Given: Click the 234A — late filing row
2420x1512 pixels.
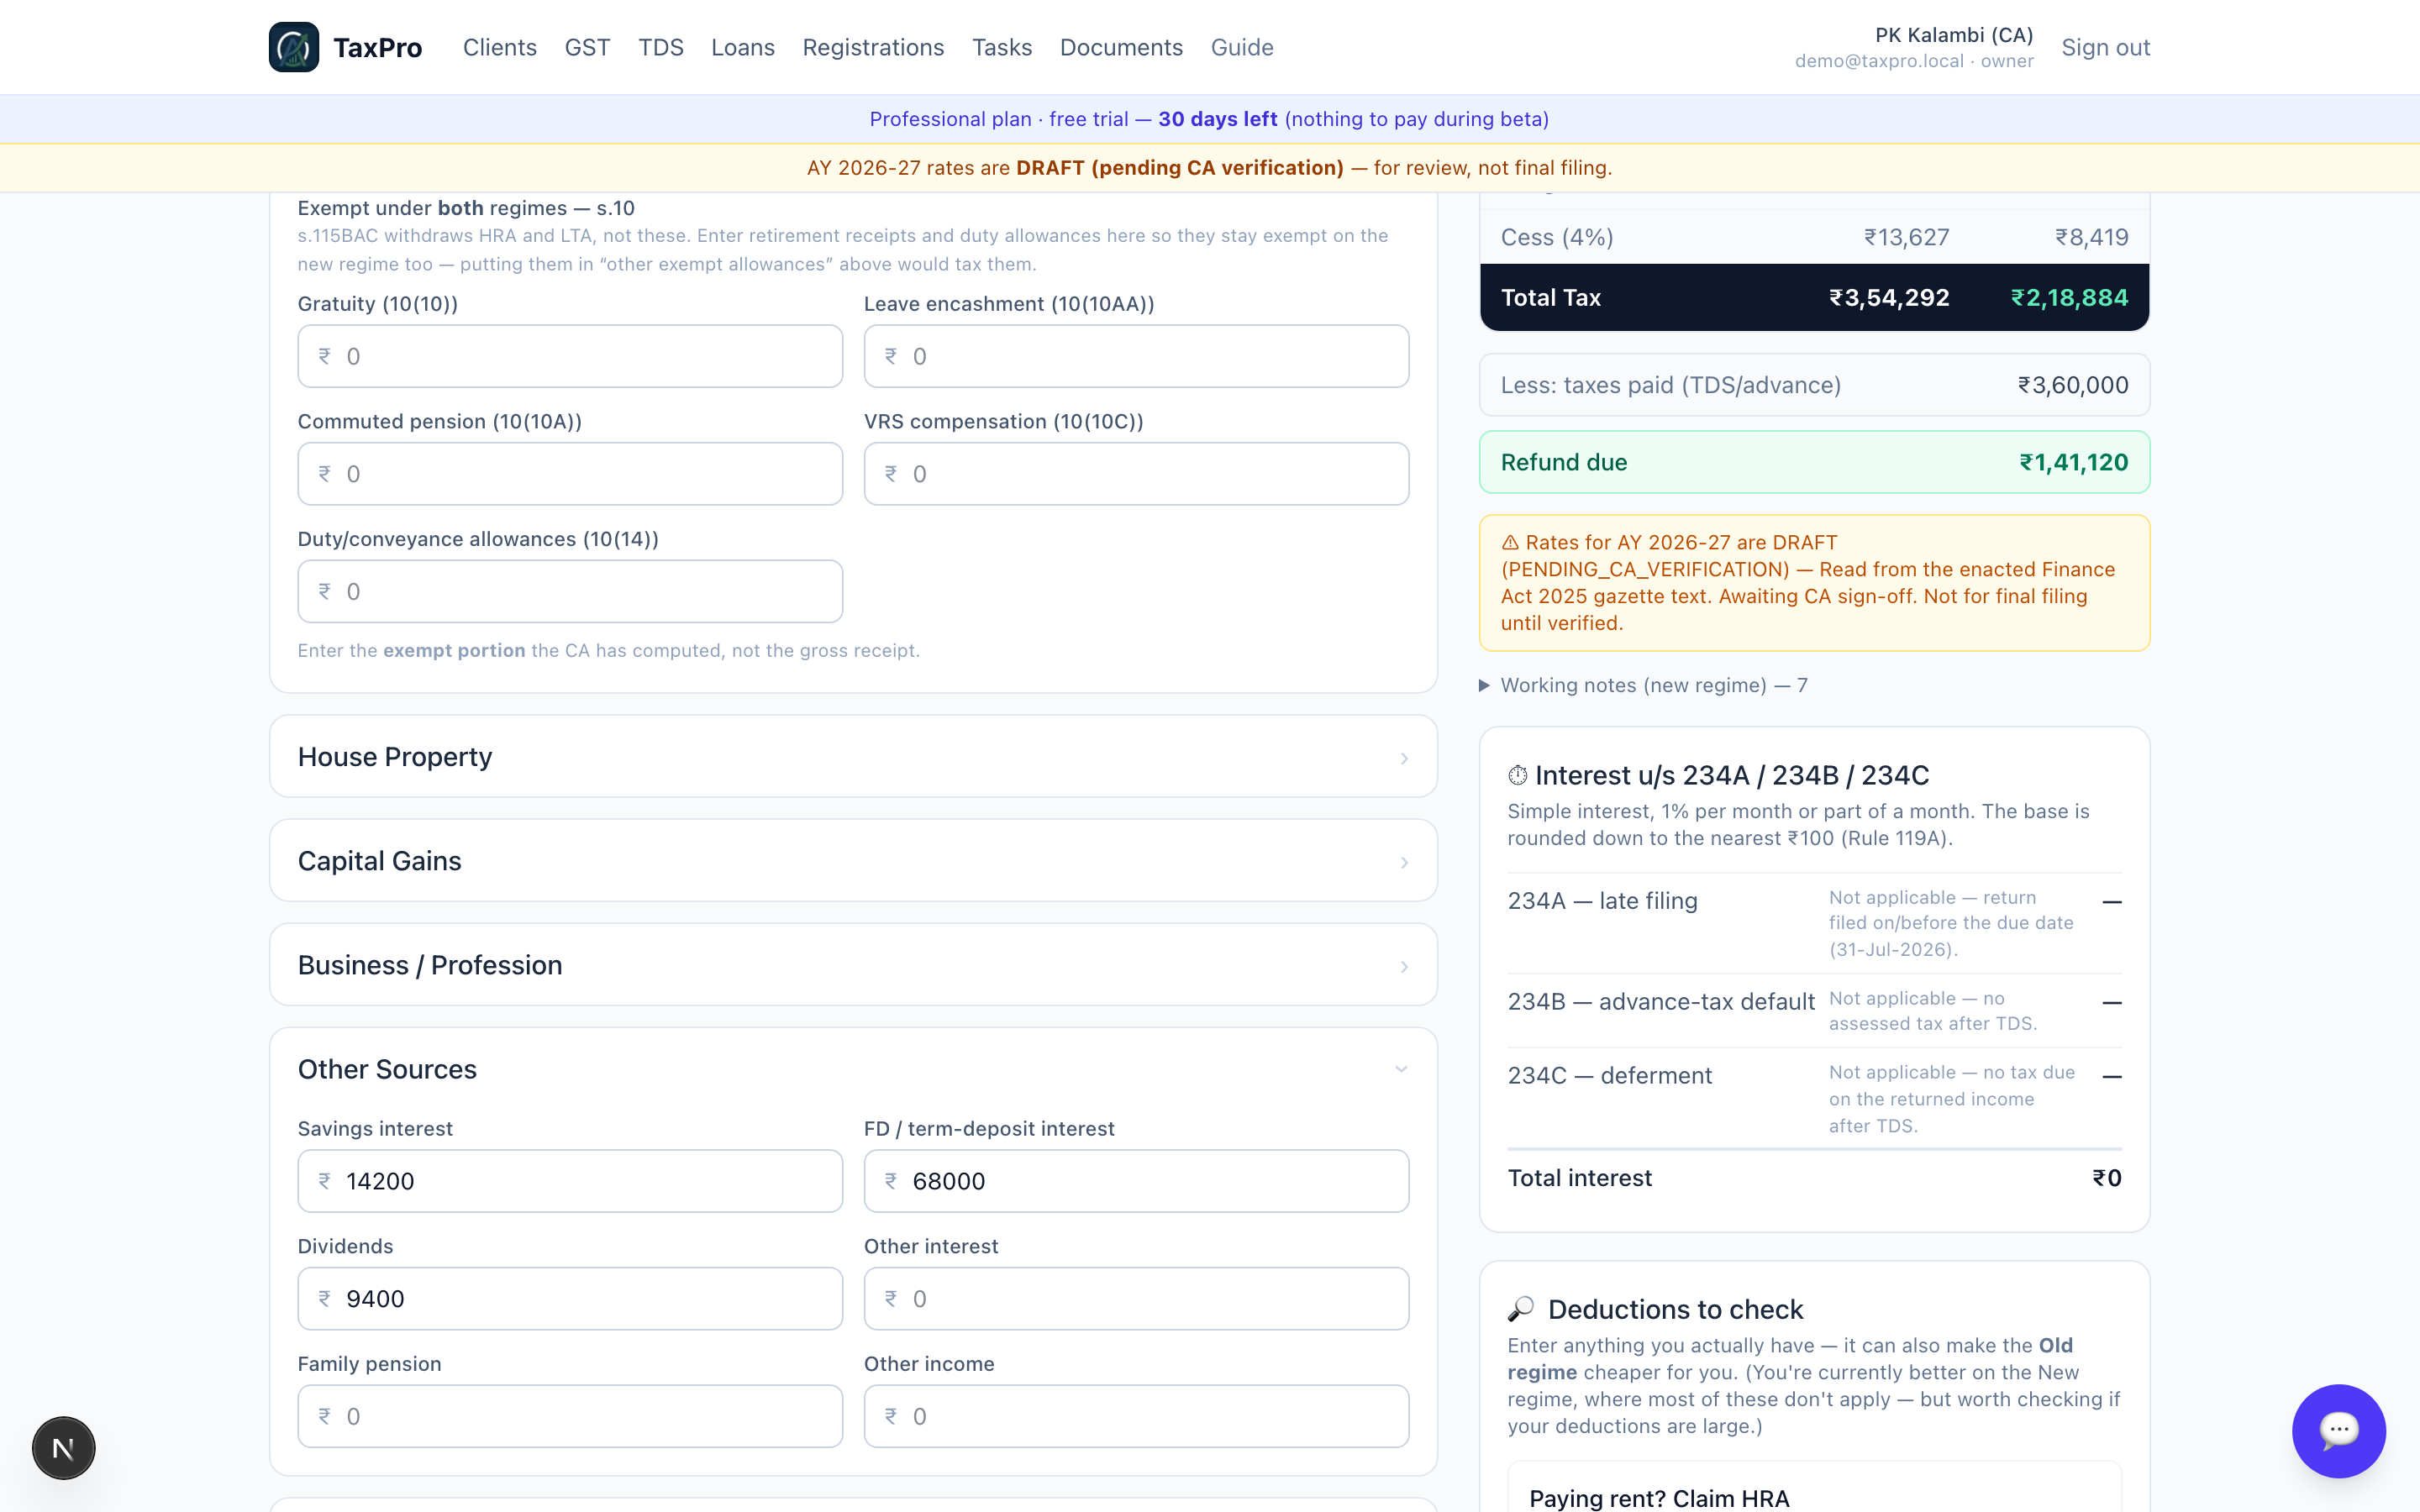Looking at the screenshot, I should click(x=1814, y=923).
